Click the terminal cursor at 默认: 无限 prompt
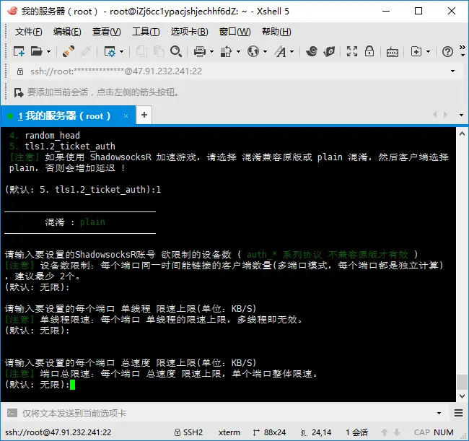 pyautogui.click(x=72, y=385)
